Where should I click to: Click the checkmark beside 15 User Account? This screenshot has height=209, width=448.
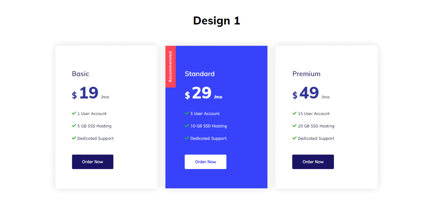(294, 113)
